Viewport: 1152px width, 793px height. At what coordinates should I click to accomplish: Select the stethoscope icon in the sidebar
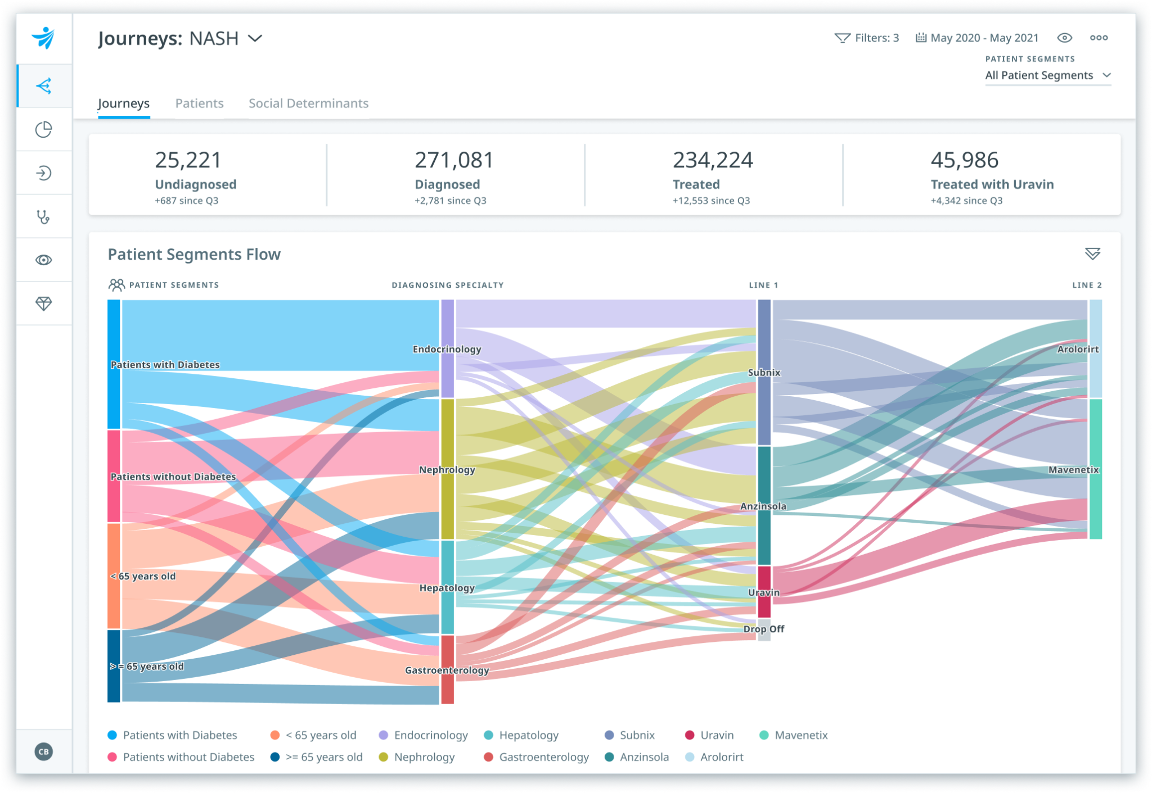pyautogui.click(x=44, y=215)
